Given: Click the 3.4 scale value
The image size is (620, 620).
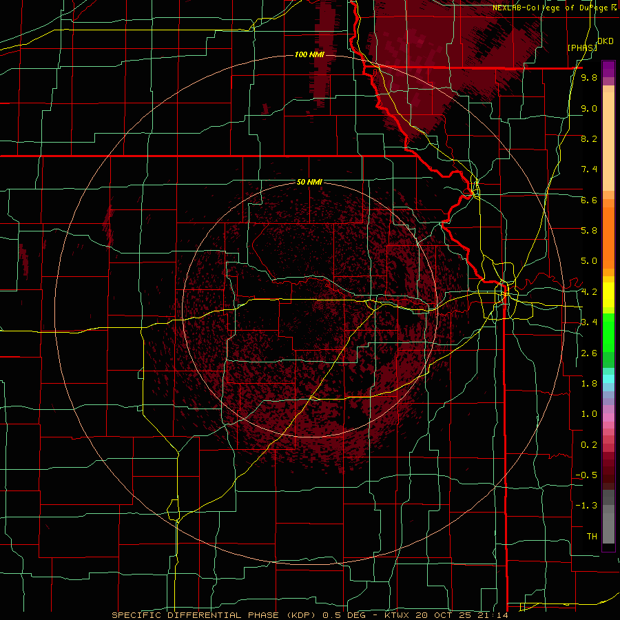Looking at the screenshot, I should [x=589, y=322].
